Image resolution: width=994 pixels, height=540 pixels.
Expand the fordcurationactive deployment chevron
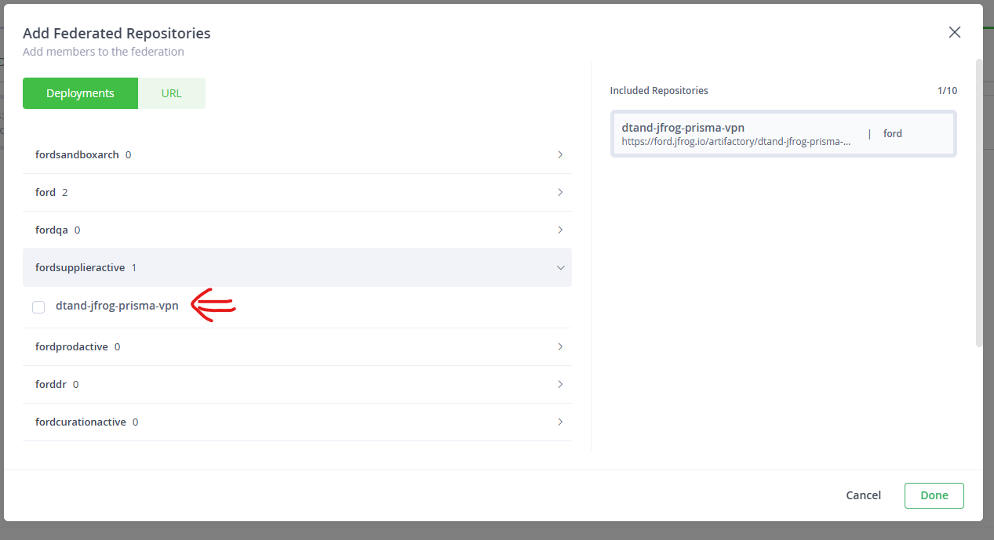coord(560,422)
